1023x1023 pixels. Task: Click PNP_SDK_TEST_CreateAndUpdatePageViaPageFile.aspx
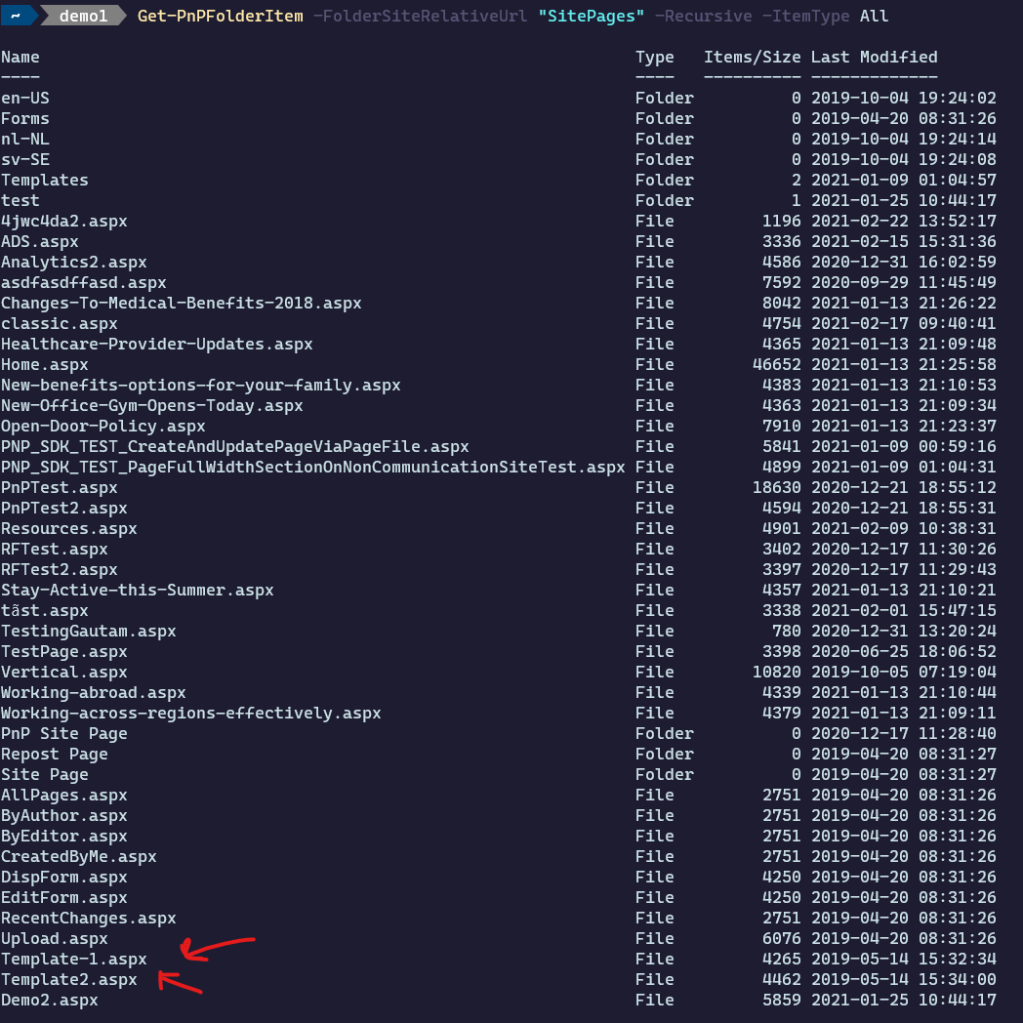click(235, 447)
